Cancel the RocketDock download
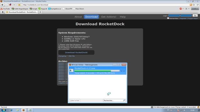The width and height of the screenshot is (200, 112). [124, 71]
